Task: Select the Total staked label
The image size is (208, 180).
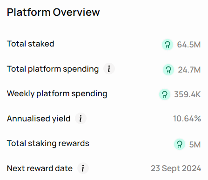Action: coord(31,44)
